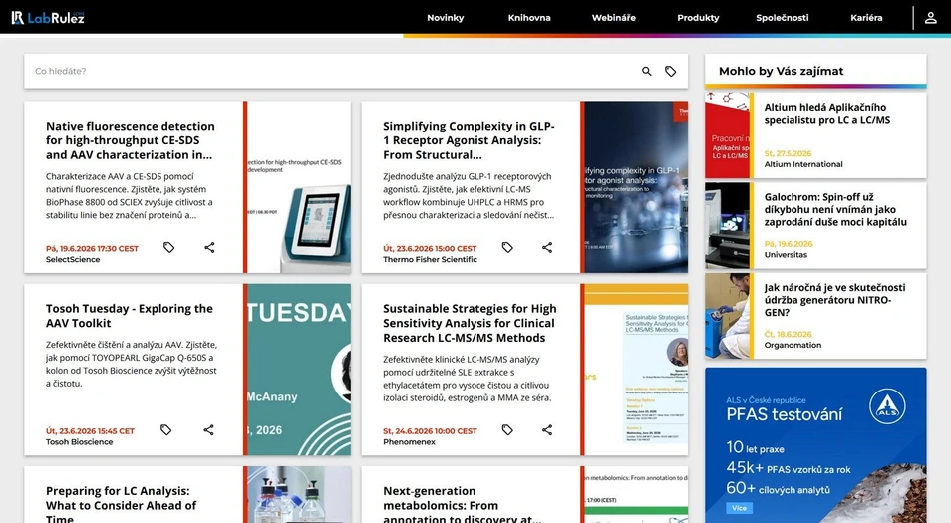
Task: Click the NITRO-GEN technician thumbnail
Action: click(727, 316)
